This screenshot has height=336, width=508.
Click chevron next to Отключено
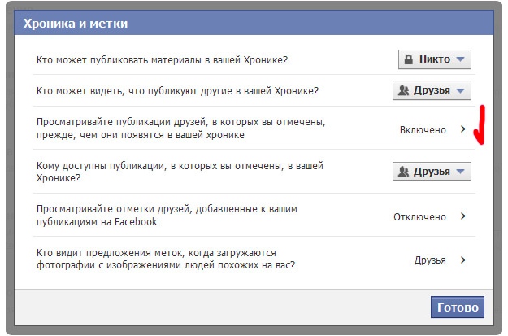point(463,216)
